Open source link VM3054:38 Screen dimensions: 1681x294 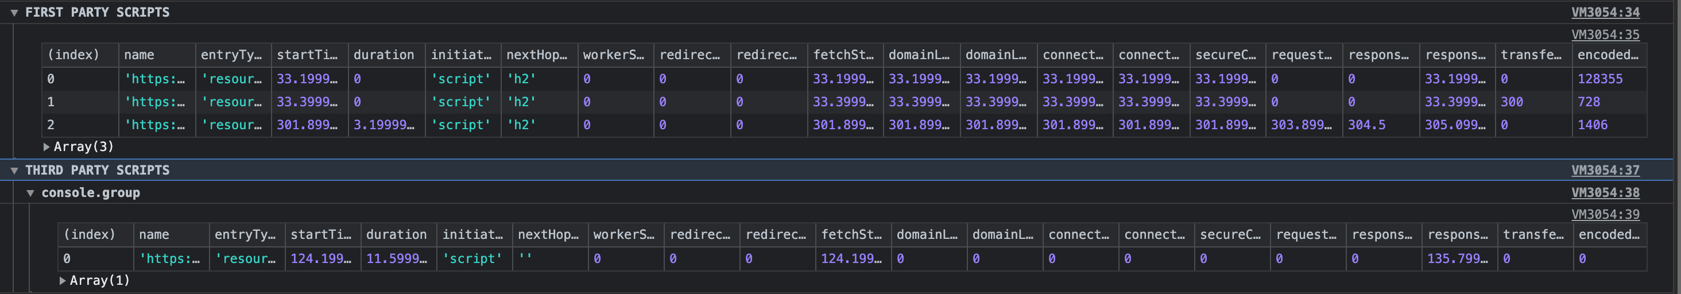coord(1605,193)
